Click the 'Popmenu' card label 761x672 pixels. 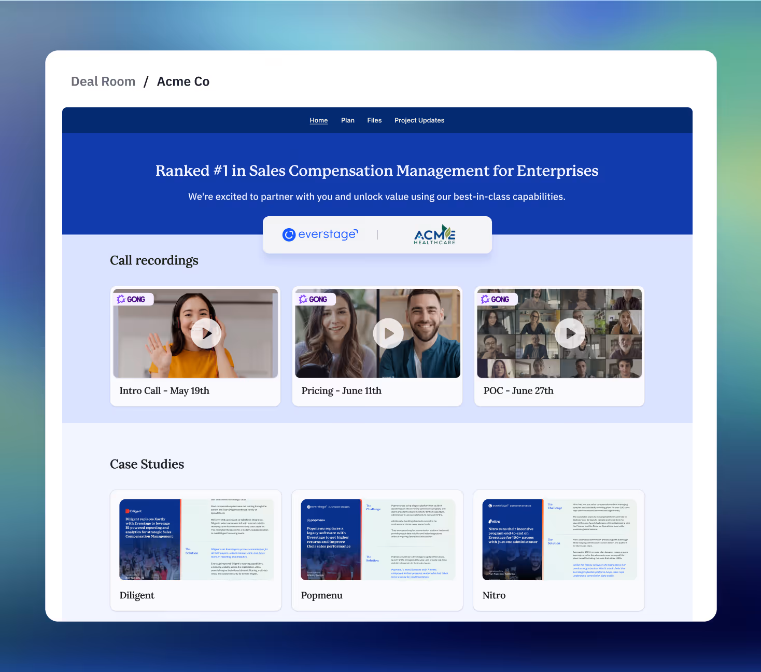pos(322,595)
